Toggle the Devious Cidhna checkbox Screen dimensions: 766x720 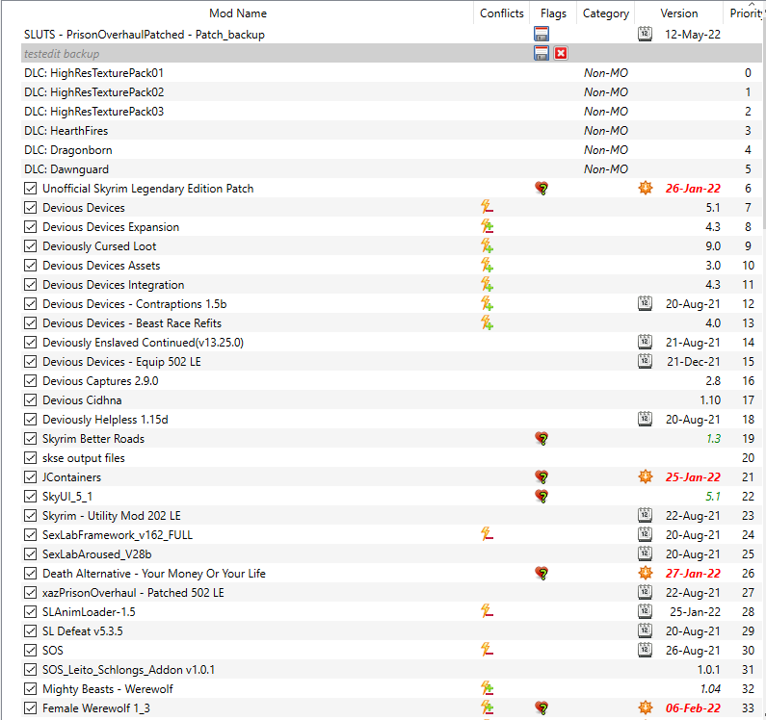pyautogui.click(x=30, y=400)
